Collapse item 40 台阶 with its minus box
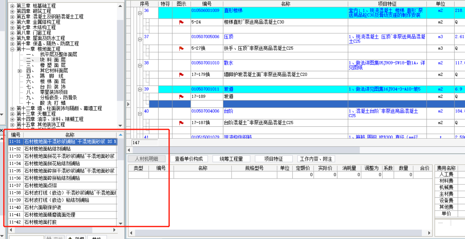 (x=140, y=113)
